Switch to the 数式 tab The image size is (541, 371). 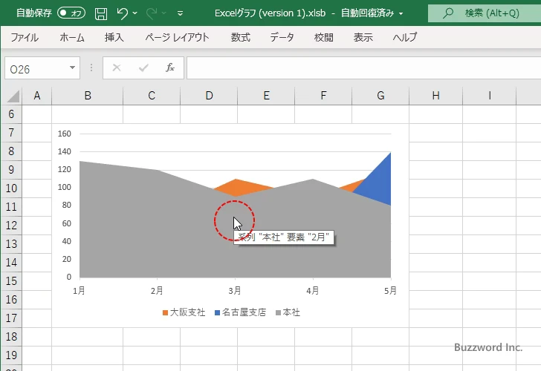click(x=241, y=37)
